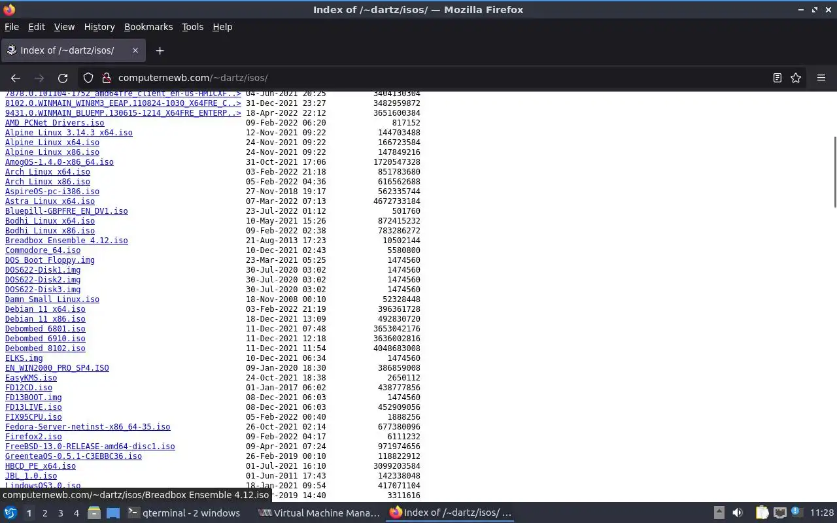The image size is (837, 523).
Task: Open the FD12CD.iso link
Action: (x=29, y=388)
